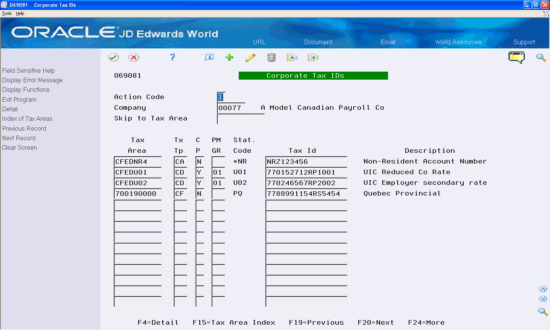
Task: Select Display Error Message option
Action: pos(32,80)
